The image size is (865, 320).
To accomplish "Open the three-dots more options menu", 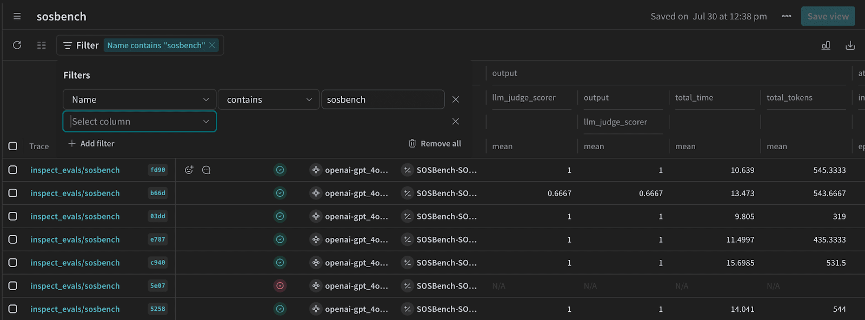I will pyautogui.click(x=786, y=16).
